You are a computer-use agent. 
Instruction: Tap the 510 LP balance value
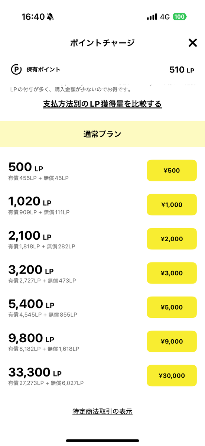point(182,70)
